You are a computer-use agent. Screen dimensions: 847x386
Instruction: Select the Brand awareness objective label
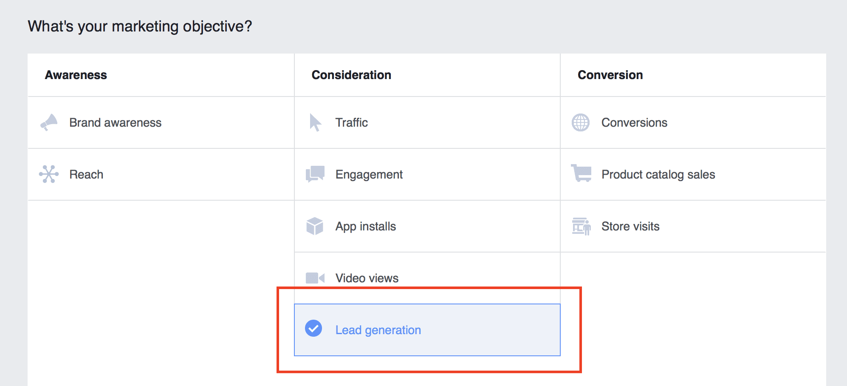[115, 123]
